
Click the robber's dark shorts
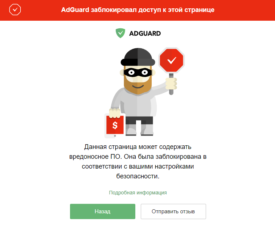click(x=139, y=120)
